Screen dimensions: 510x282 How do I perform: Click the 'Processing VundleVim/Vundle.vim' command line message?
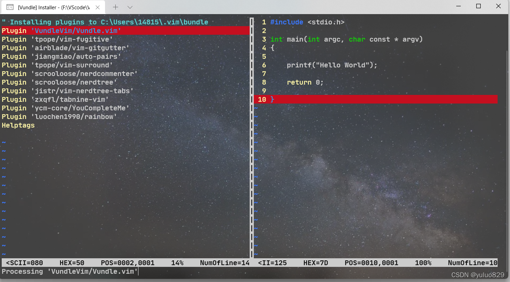tap(70, 271)
